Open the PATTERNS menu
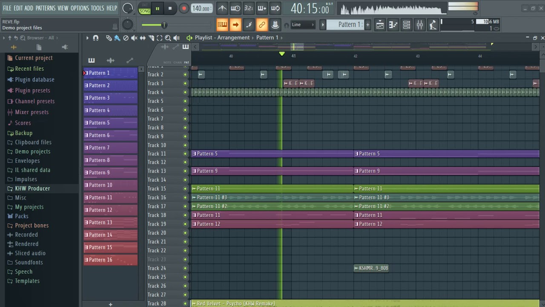 pyautogui.click(x=46, y=8)
